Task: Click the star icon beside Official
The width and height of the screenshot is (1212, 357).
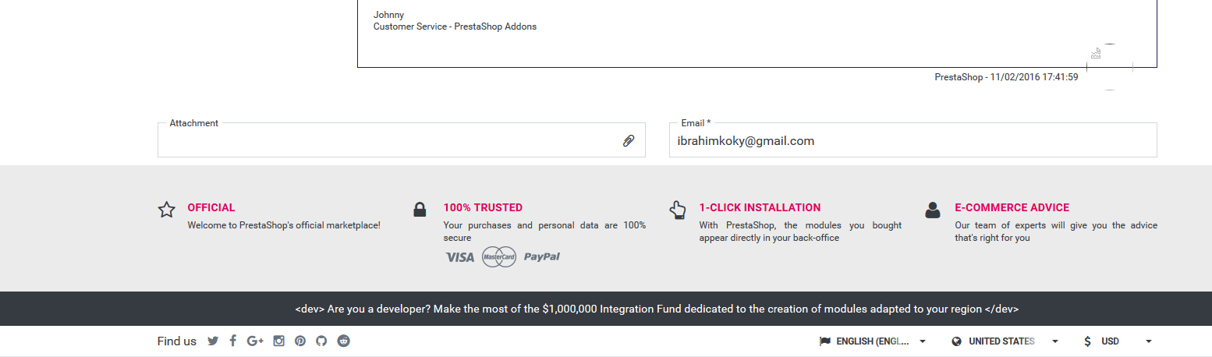Action: click(x=167, y=210)
